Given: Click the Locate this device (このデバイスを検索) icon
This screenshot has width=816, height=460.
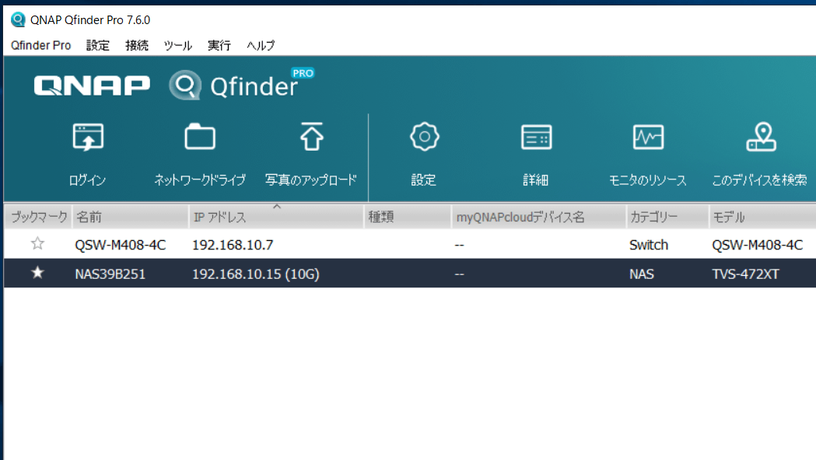Looking at the screenshot, I should [x=761, y=137].
